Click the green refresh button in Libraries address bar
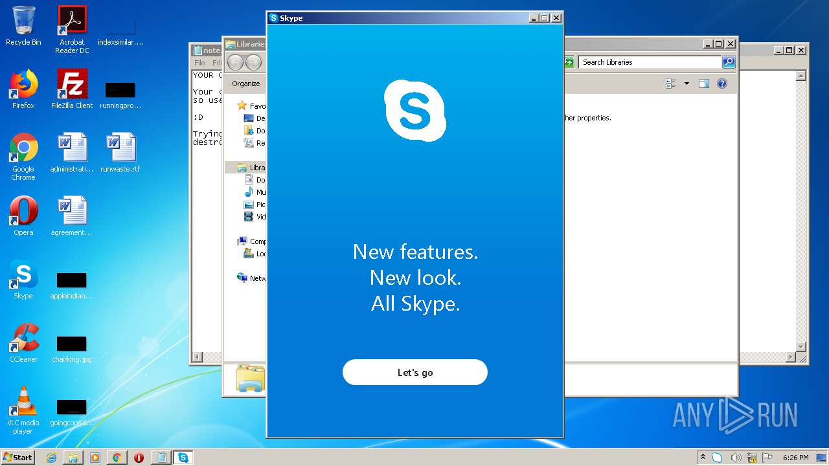829x466 pixels. pyautogui.click(x=569, y=62)
